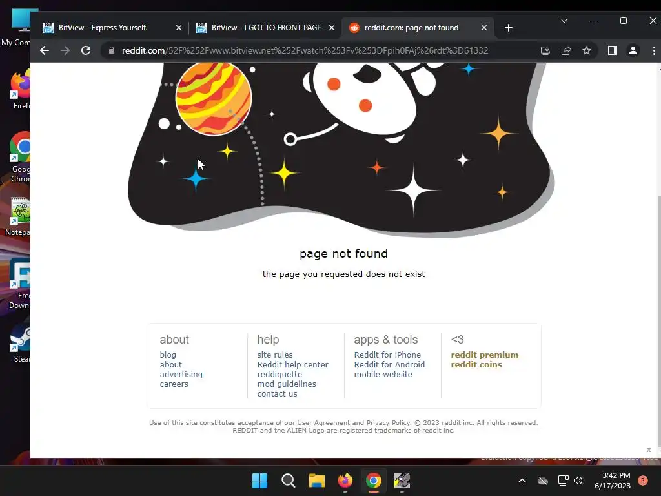
Task: Open mod guidelines link
Action: point(287,384)
